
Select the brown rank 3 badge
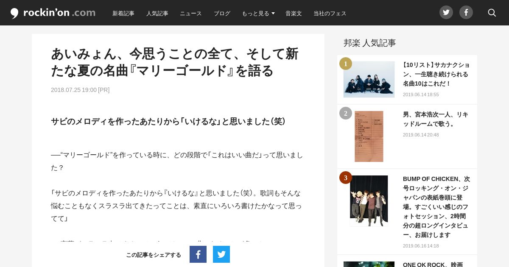coord(346,178)
